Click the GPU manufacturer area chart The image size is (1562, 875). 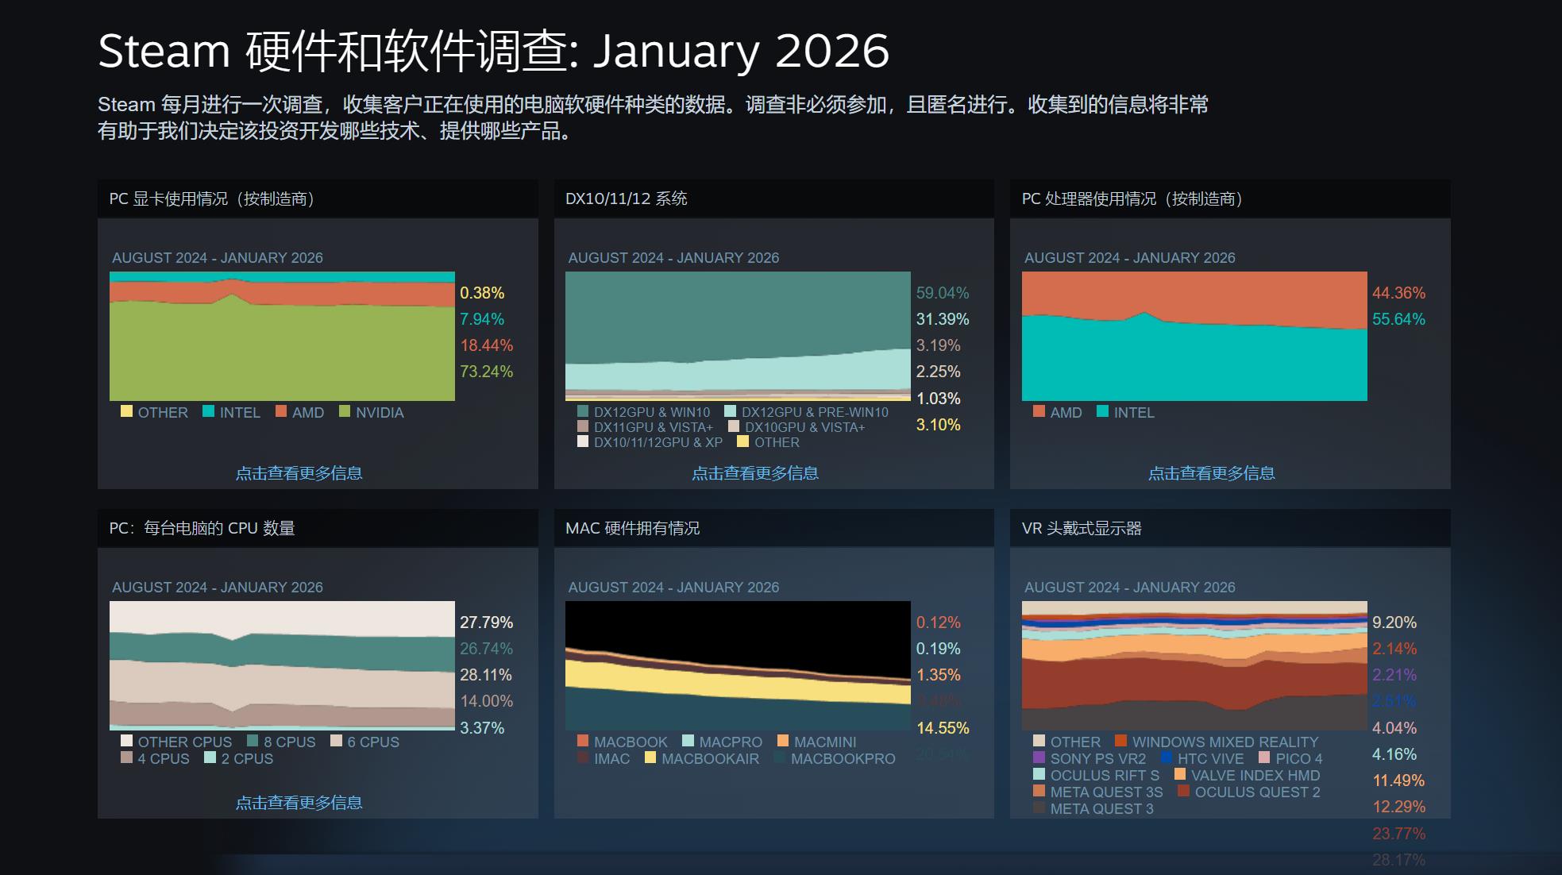coord(282,337)
